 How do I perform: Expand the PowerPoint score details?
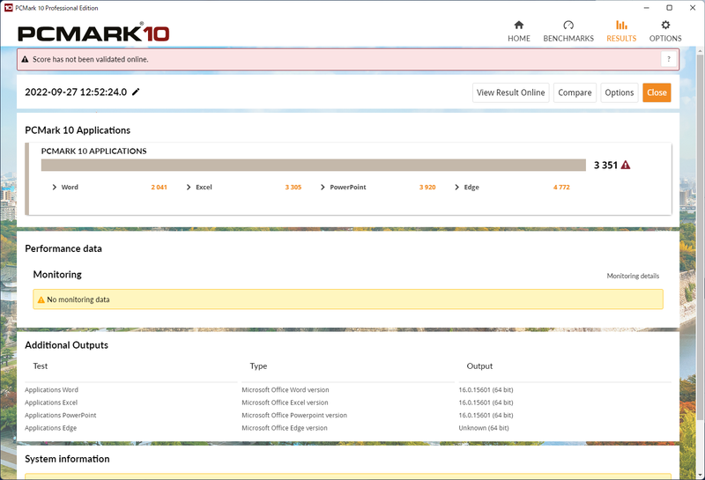click(x=323, y=187)
